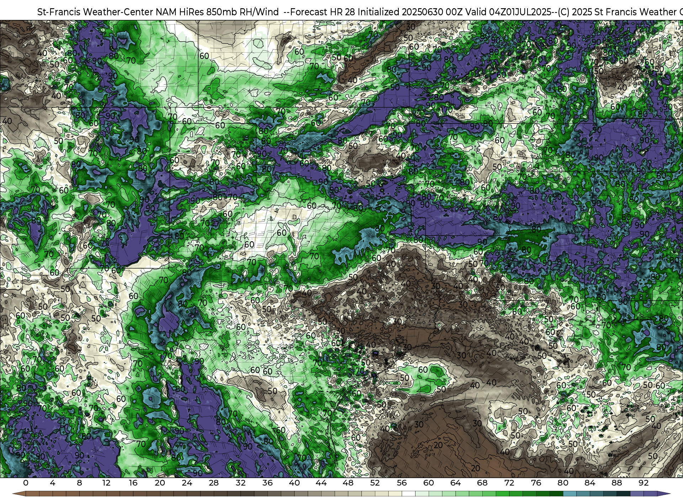Viewport: 683px width, 498px height.
Task: Click the colorbar tick label '4'
Action: coord(53,483)
